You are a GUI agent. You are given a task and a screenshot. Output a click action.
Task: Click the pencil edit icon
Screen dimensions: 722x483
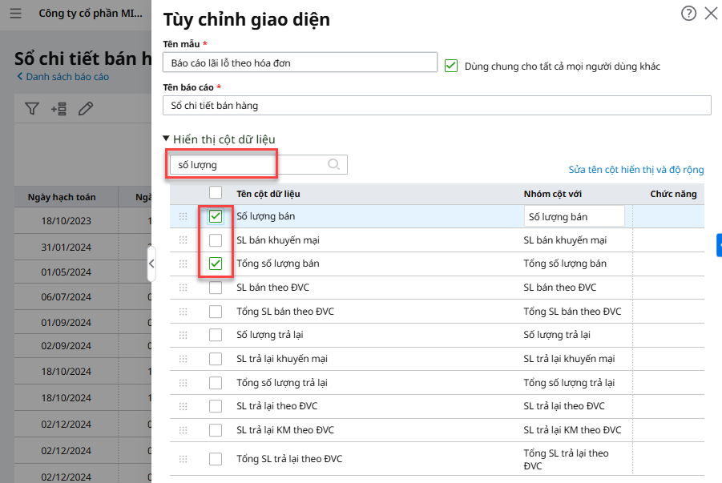(86, 109)
